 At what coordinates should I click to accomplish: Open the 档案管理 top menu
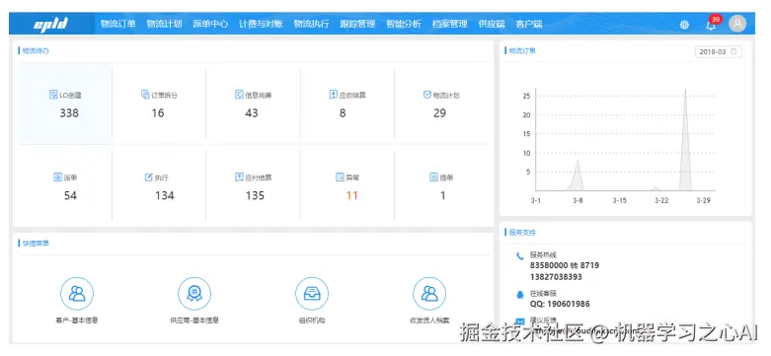click(x=450, y=24)
